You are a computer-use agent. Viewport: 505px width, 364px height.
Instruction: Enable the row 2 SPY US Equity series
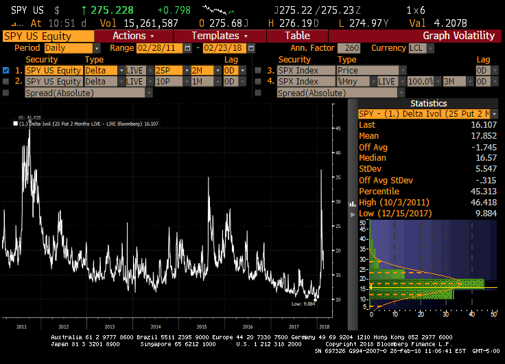pyautogui.click(x=6, y=82)
